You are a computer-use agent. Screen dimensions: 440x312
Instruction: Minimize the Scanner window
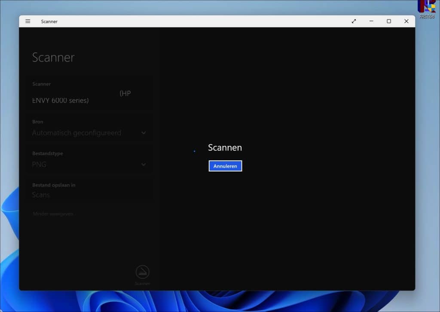371,21
